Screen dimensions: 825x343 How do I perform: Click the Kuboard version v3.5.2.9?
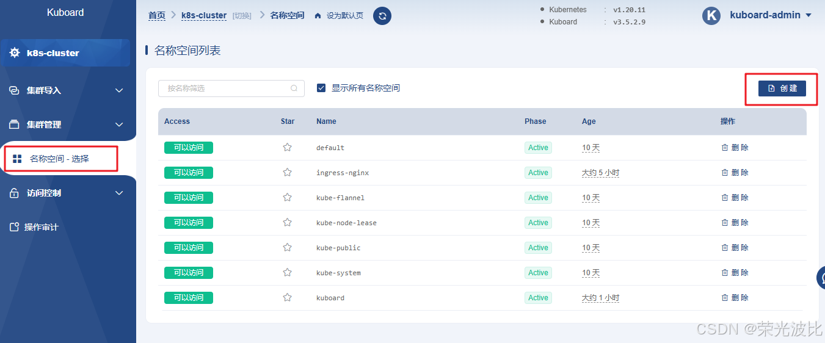click(x=628, y=22)
